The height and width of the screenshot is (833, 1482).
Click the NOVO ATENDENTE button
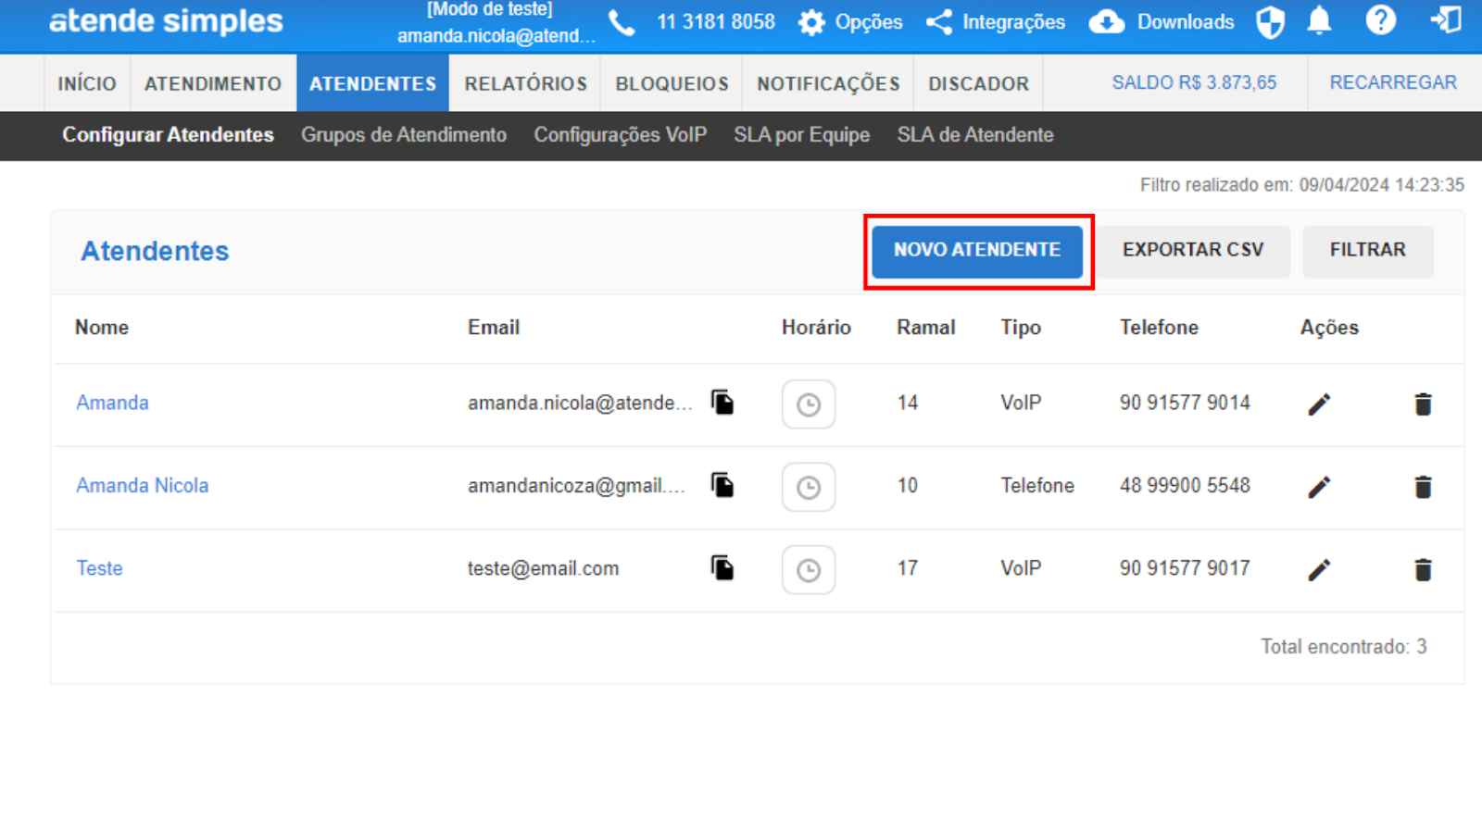tap(977, 251)
